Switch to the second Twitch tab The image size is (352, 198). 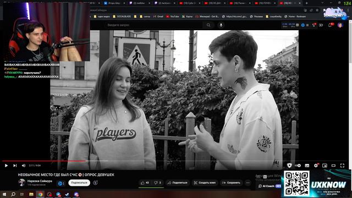click(166, 3)
